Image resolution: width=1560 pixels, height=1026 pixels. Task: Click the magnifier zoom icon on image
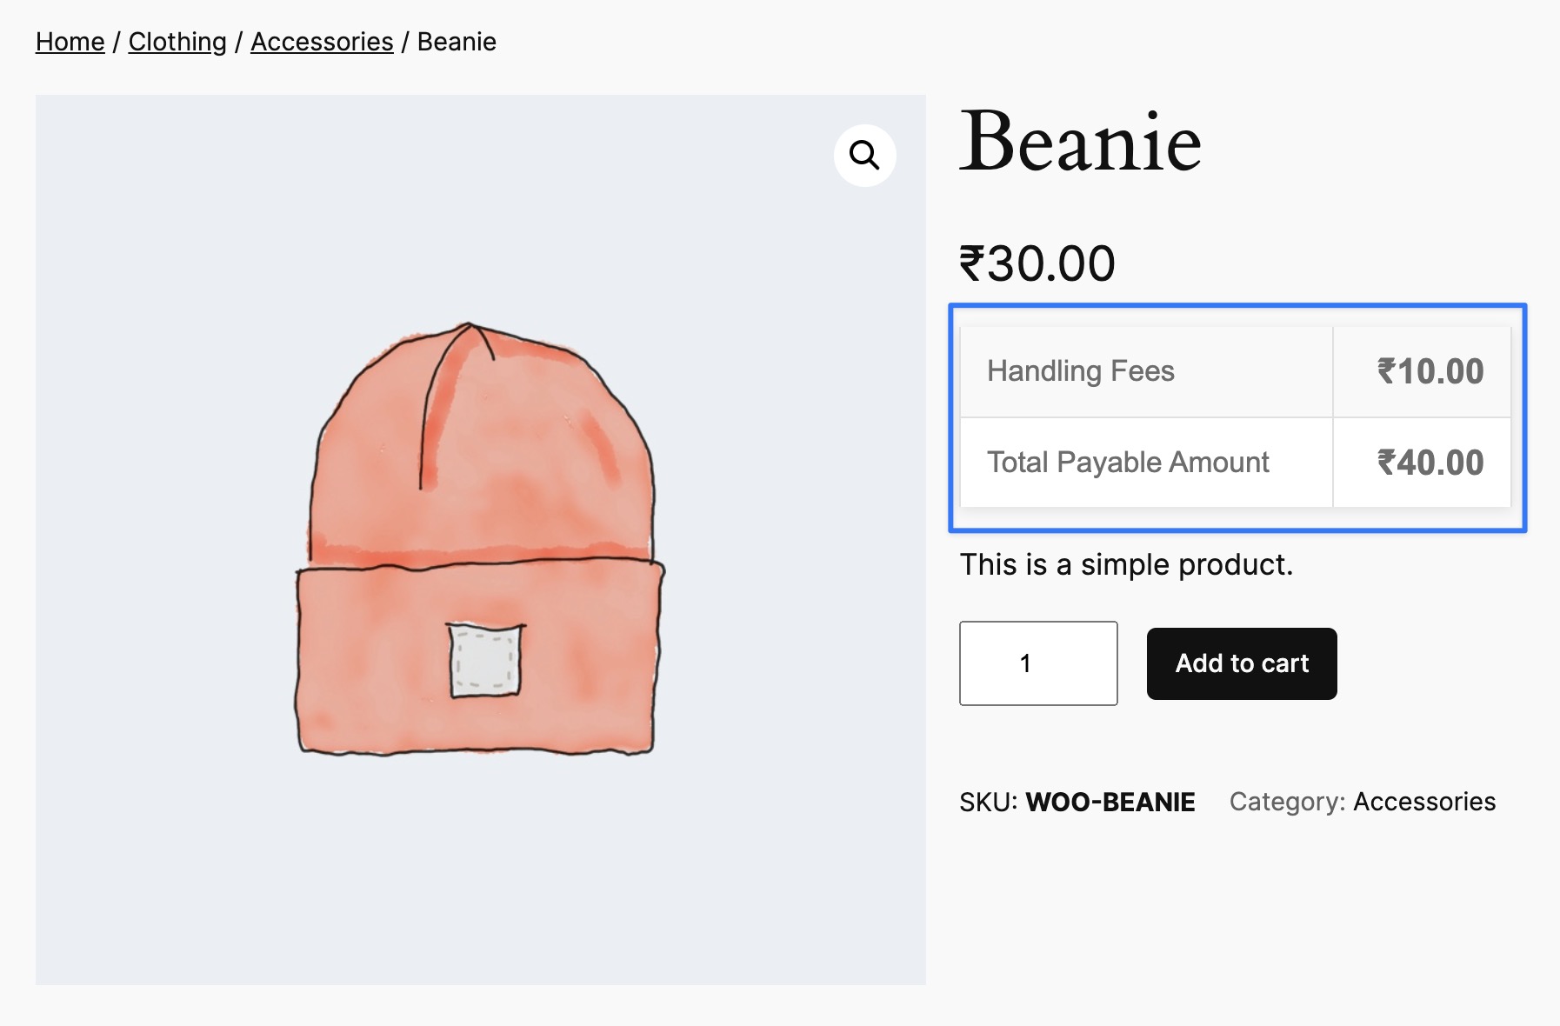864,155
